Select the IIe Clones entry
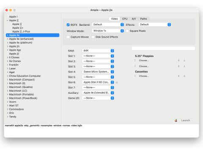203x152 pixels. pyautogui.click(x=15, y=61)
